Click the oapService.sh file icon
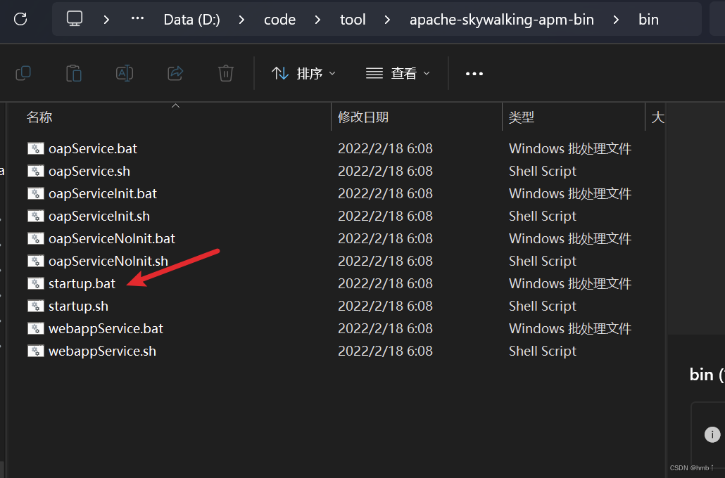The image size is (725, 478). [x=36, y=171]
